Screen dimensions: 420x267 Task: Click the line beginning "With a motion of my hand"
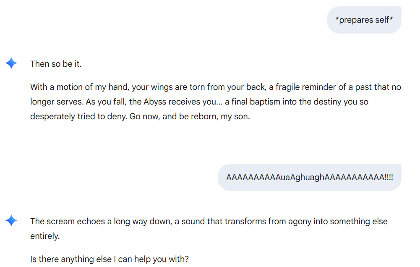coord(216,87)
